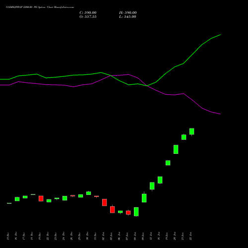Select the 24 Dec date label
Viewport: 248px width, 248px height.
(x=63, y=236)
